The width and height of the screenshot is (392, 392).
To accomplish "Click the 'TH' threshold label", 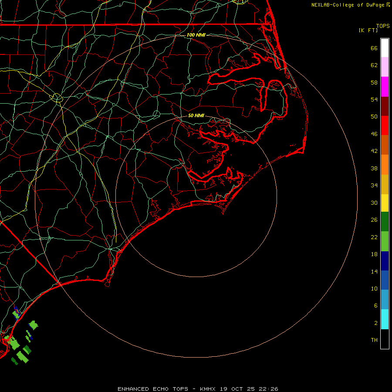I will coord(374,340).
